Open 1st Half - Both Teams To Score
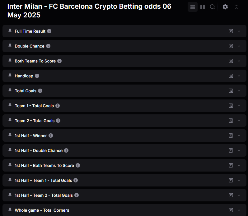 point(44,165)
